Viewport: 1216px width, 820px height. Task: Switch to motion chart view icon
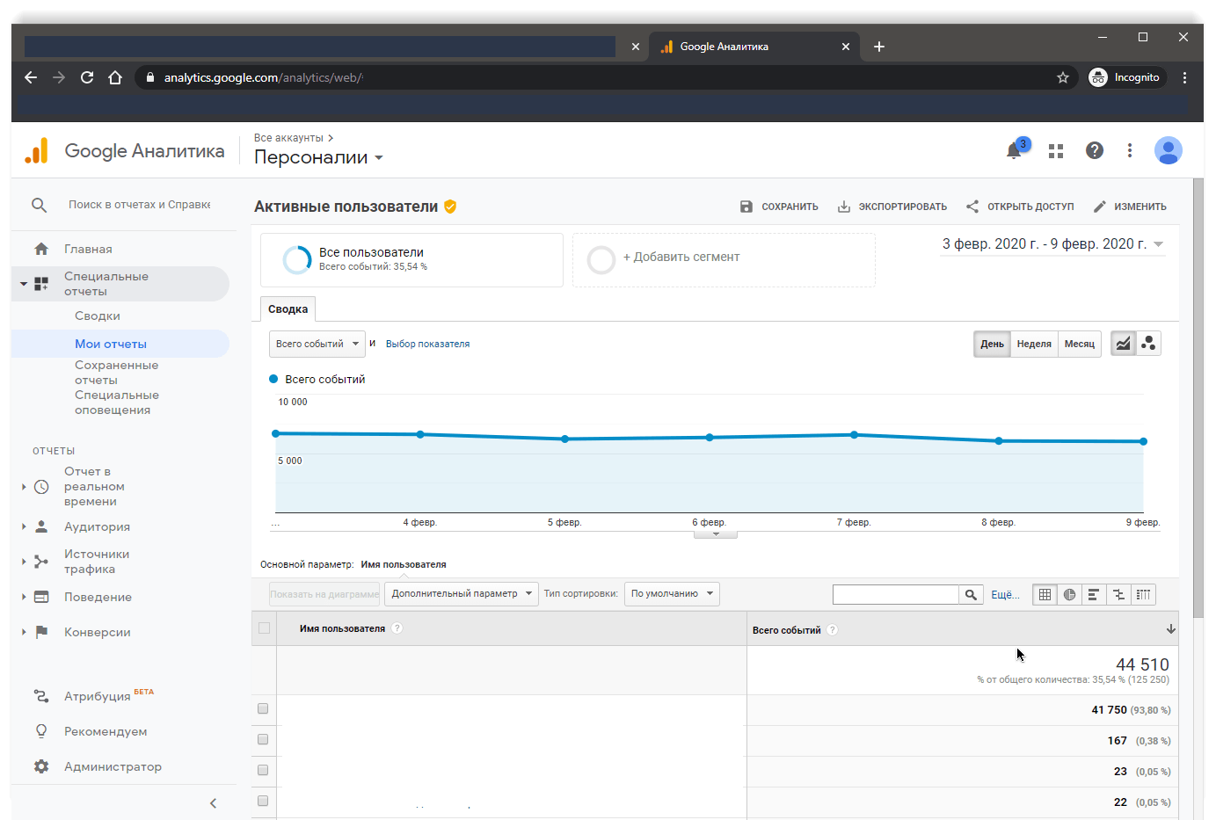(1148, 344)
